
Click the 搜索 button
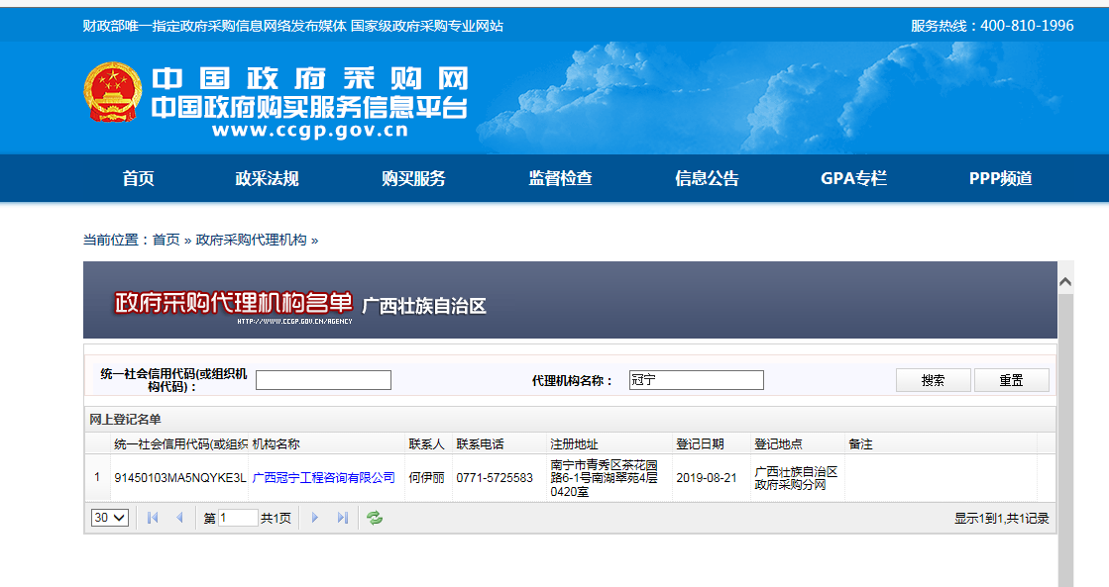pos(933,380)
